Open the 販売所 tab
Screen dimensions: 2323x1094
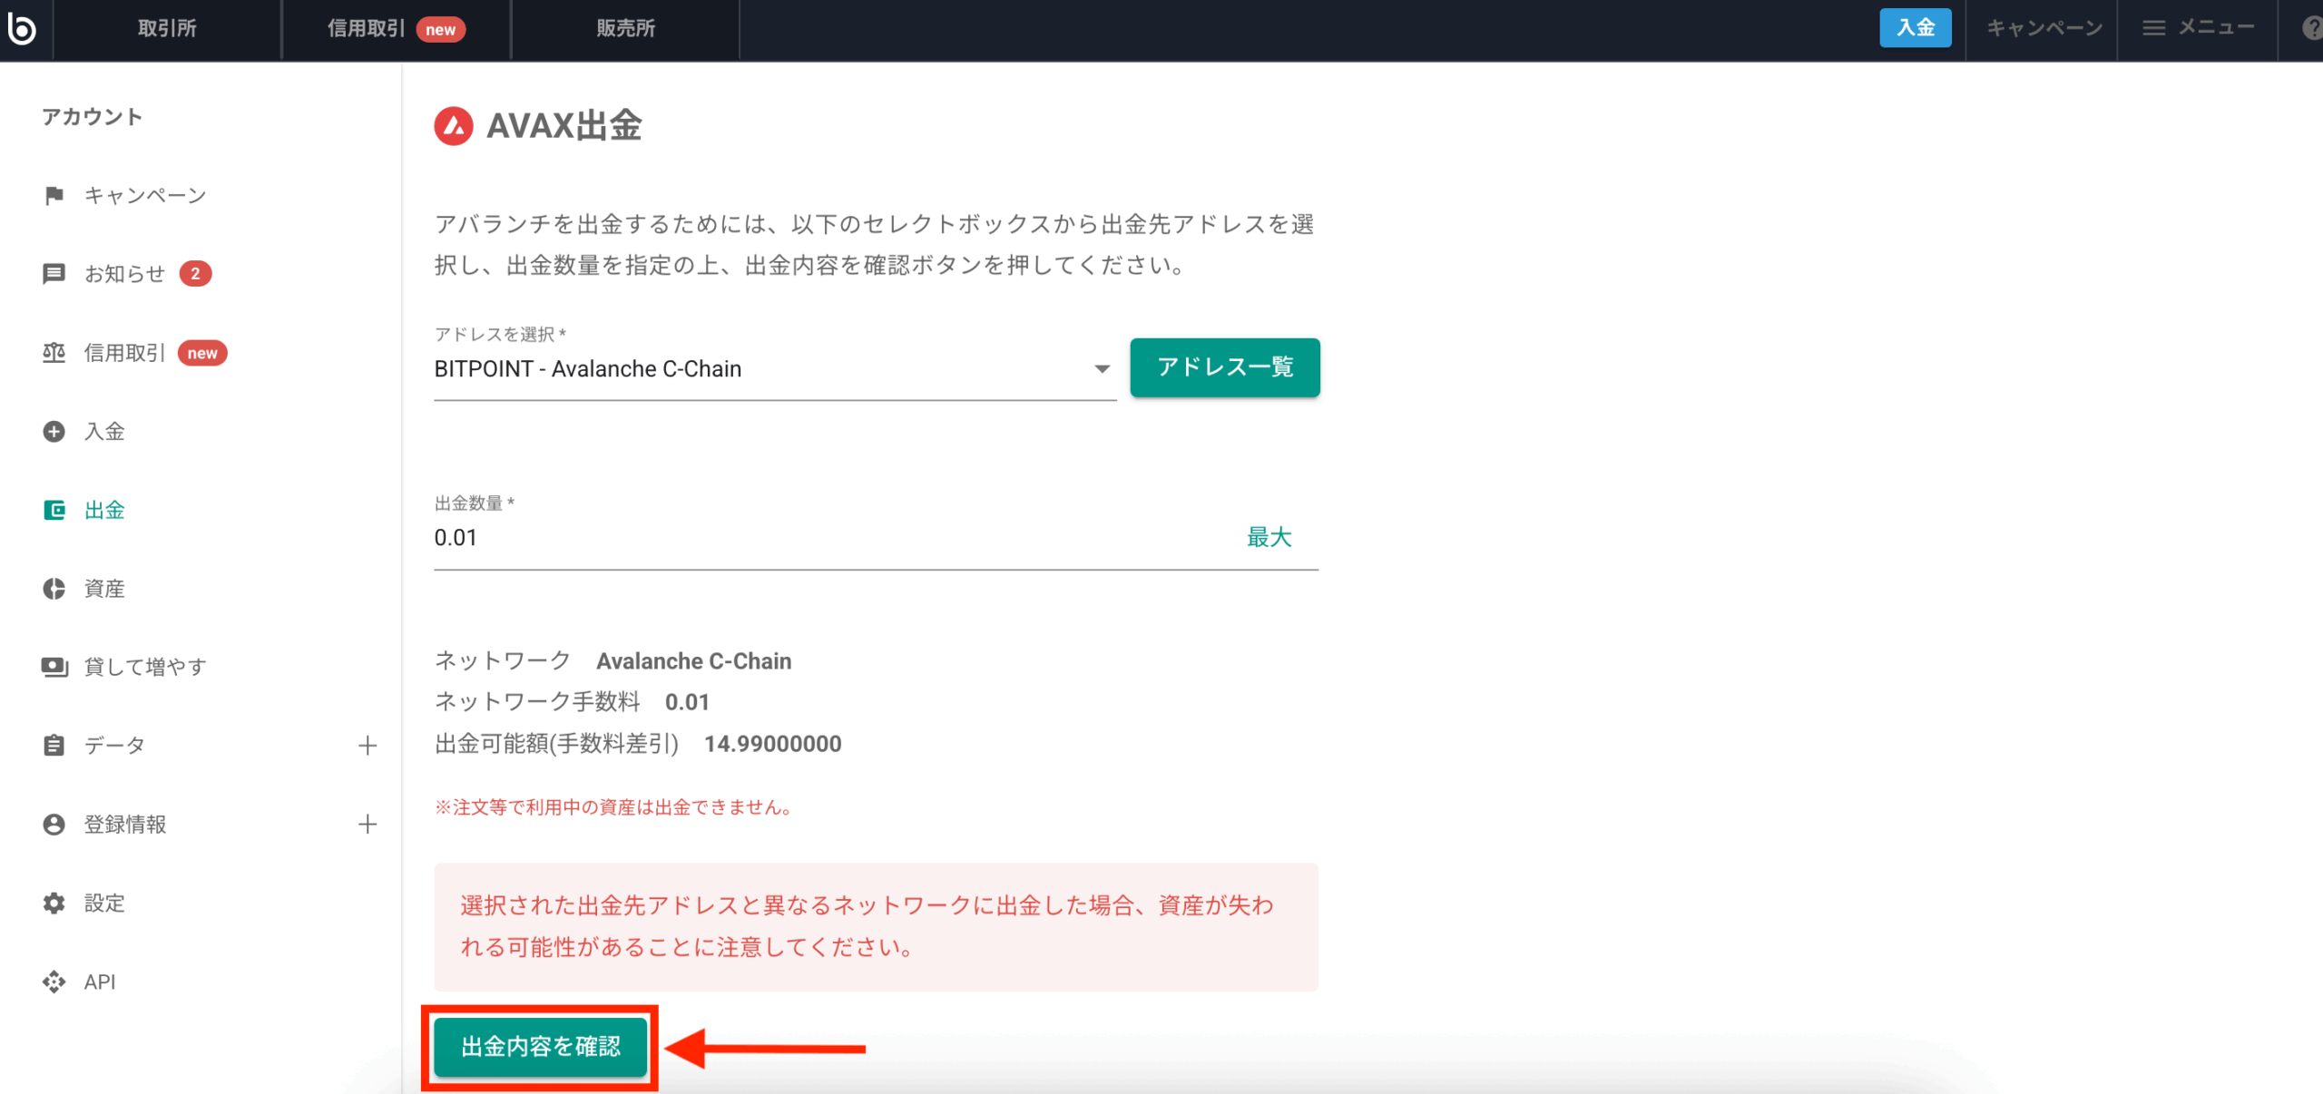[625, 28]
